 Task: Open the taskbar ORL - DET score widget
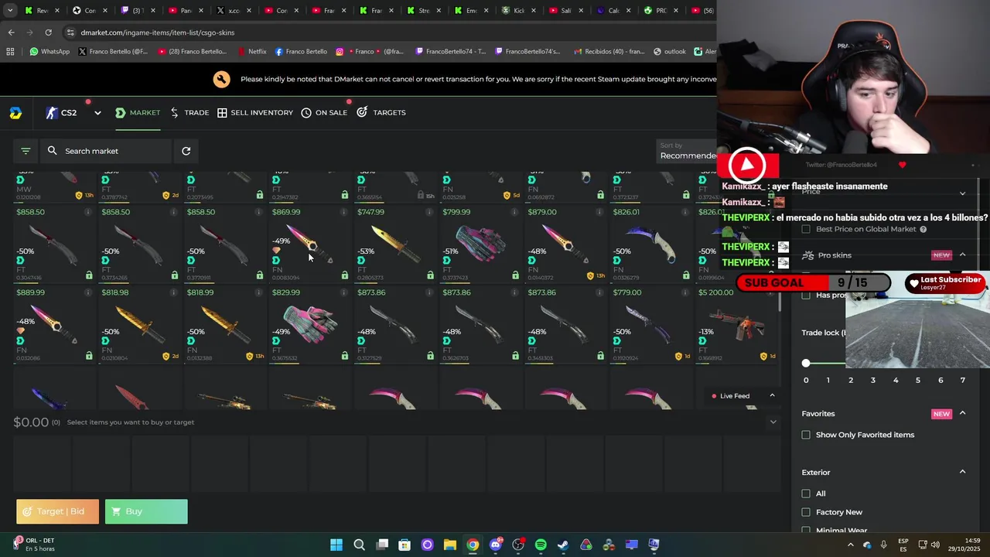pos(34,545)
